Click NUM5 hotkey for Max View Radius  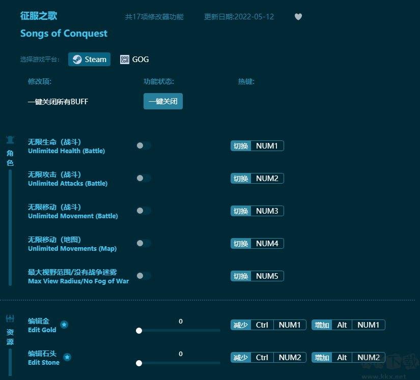267,276
